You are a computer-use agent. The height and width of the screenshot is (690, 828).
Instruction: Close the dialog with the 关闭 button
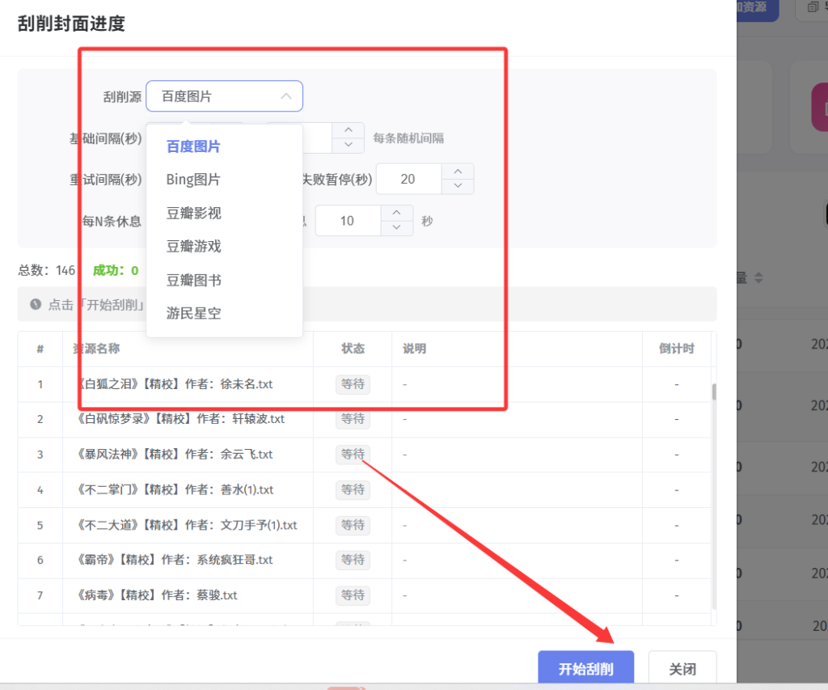(682, 668)
